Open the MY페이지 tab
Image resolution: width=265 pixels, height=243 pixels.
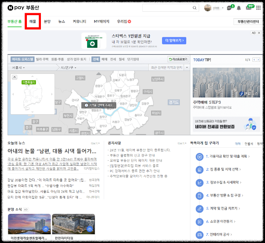point(101,22)
